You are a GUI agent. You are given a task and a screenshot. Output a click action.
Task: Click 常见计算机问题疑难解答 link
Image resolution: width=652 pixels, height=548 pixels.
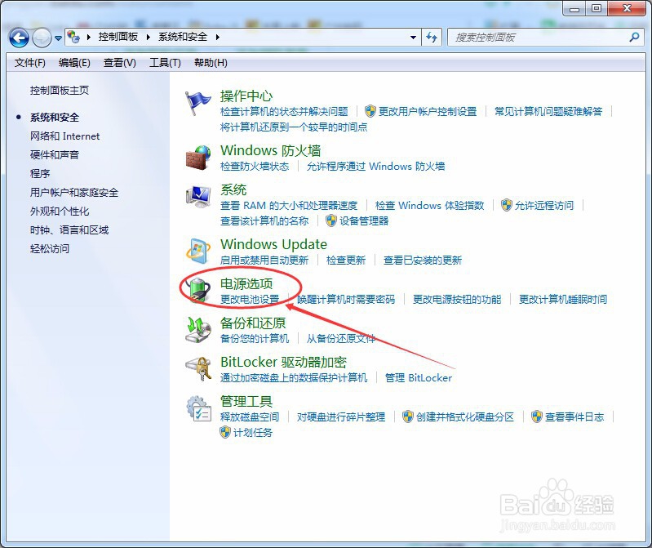tap(548, 112)
